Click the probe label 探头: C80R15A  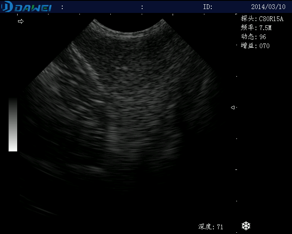(x=262, y=18)
